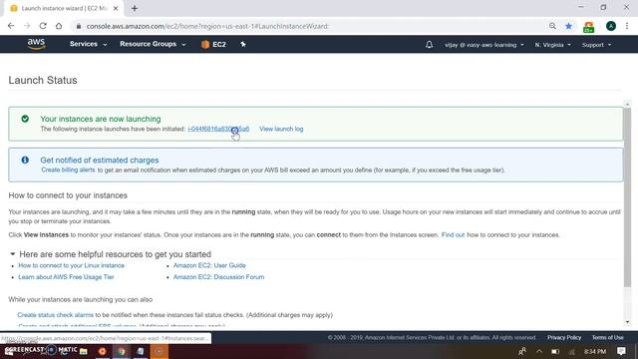Click Create billing alerts link
The width and height of the screenshot is (638, 359).
(x=68, y=170)
